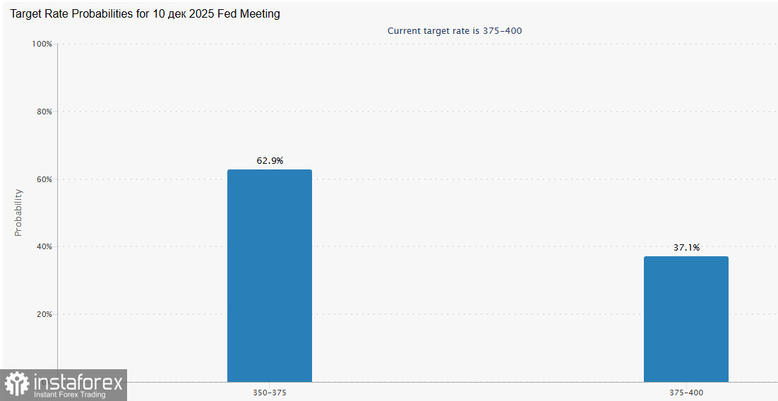This screenshot has width=778, height=401.
Task: Click the InstaForex gear logo icon
Action: pyautogui.click(x=17, y=385)
